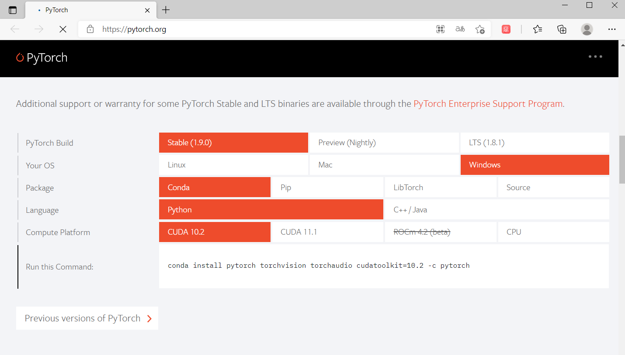Open the tab actions menu

[13, 10]
